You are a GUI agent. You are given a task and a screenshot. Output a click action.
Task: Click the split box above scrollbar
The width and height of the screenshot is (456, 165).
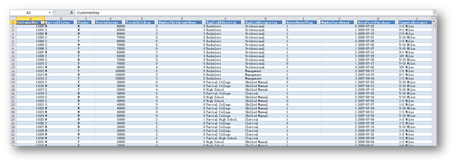[x=434, y=18]
